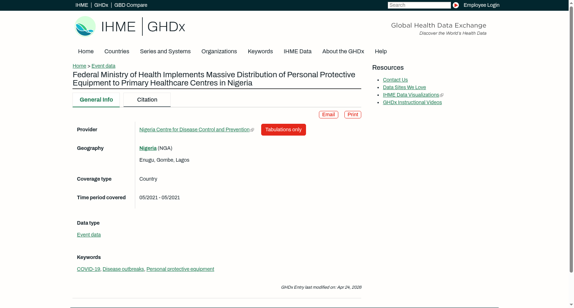Go to Home in main navigation

point(86,52)
